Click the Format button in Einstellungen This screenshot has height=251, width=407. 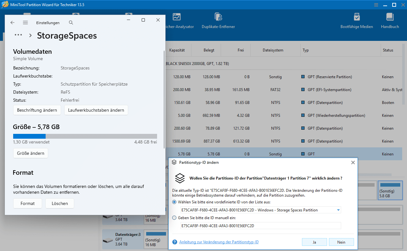(x=28, y=203)
